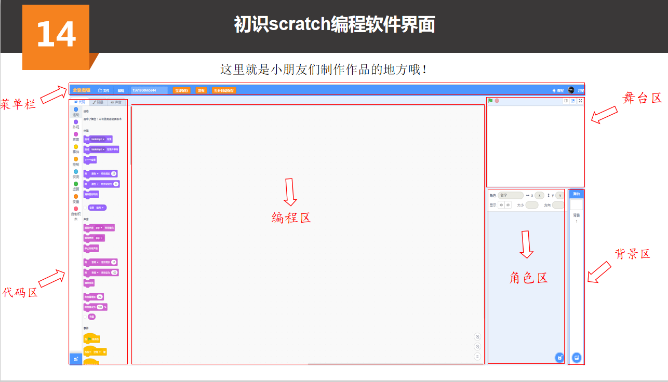Click the sprite 大小 size field
Screen dimensions: 668x382
(532, 205)
